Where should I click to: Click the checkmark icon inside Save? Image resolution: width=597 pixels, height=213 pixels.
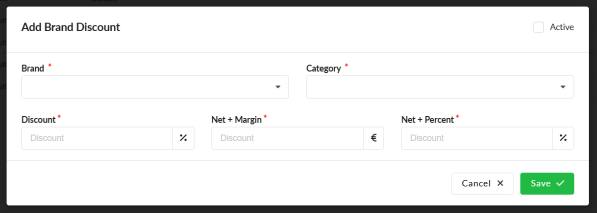point(560,183)
